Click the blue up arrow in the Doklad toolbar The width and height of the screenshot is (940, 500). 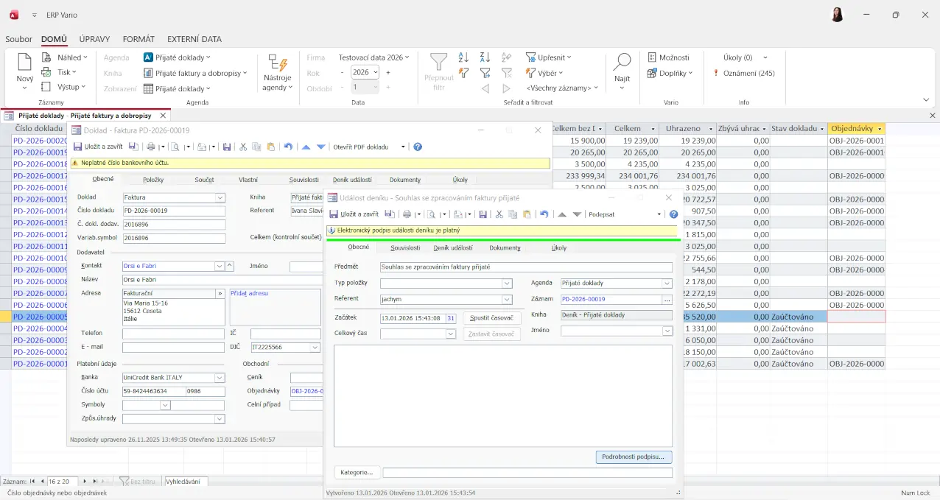point(306,147)
